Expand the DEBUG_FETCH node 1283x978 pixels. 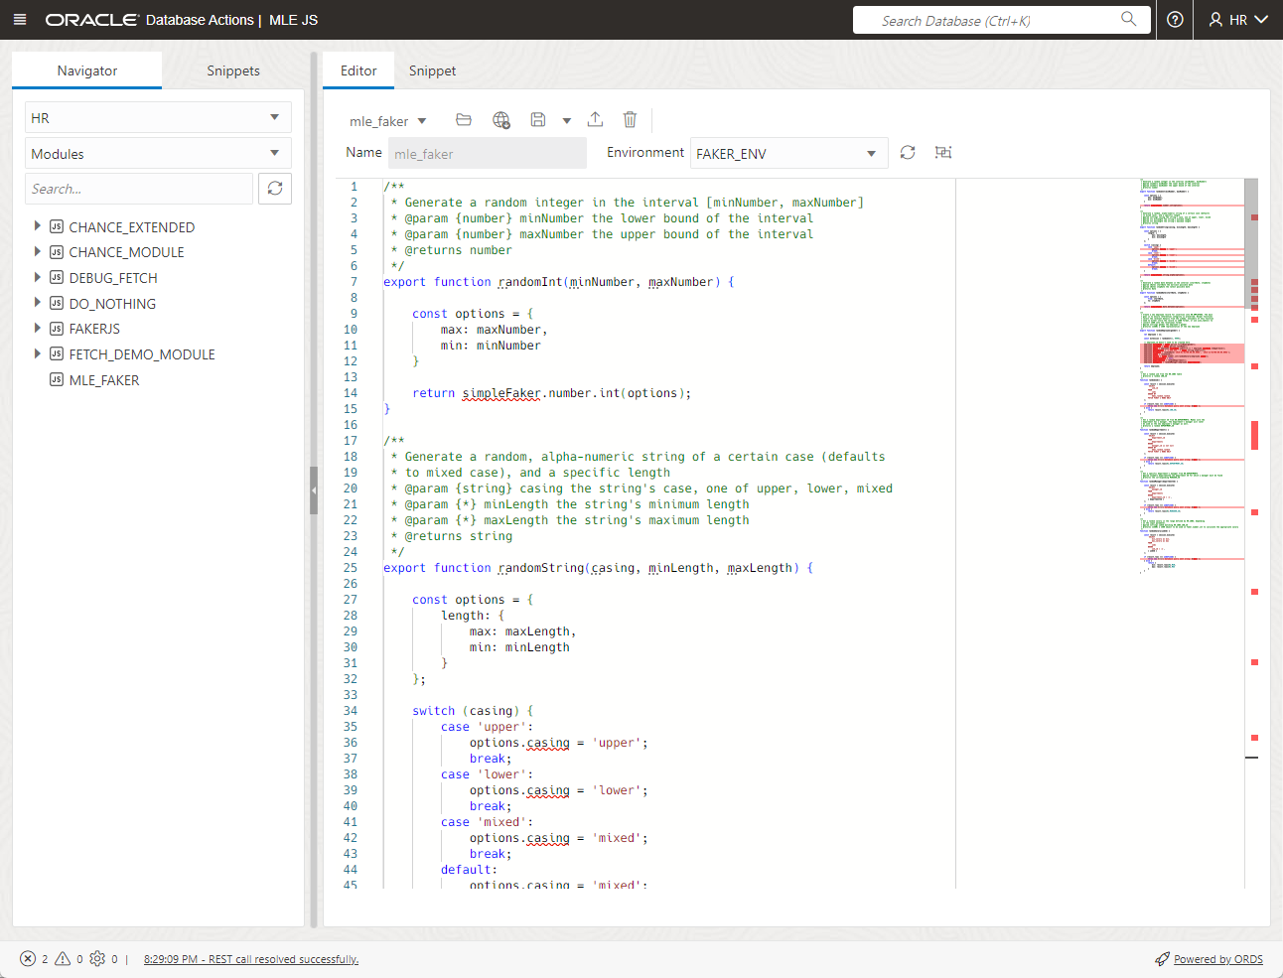pos(38,277)
